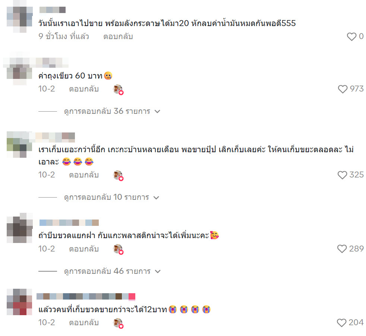Click creator-liked badge on the 325-like comment
This screenshot has width=366, height=336.
pos(119,176)
